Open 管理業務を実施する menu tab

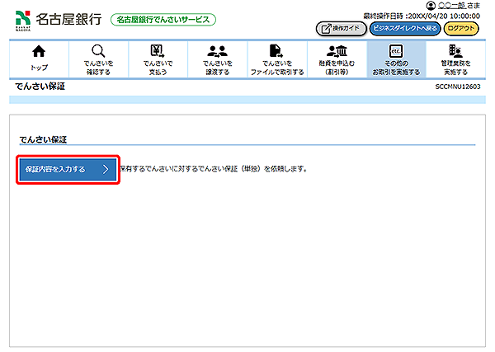coord(455,59)
